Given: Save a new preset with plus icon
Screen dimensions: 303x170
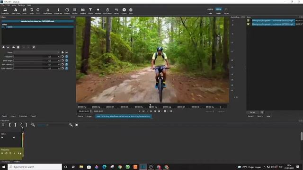Looking at the screenshot, I should tap(62, 52).
